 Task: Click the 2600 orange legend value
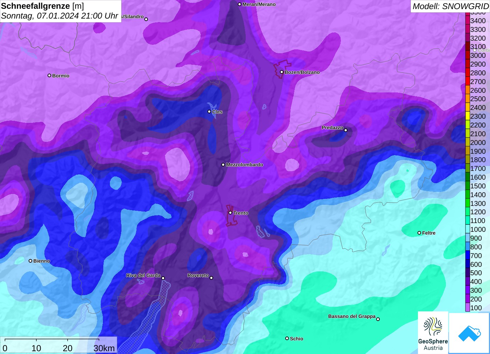[478, 90]
